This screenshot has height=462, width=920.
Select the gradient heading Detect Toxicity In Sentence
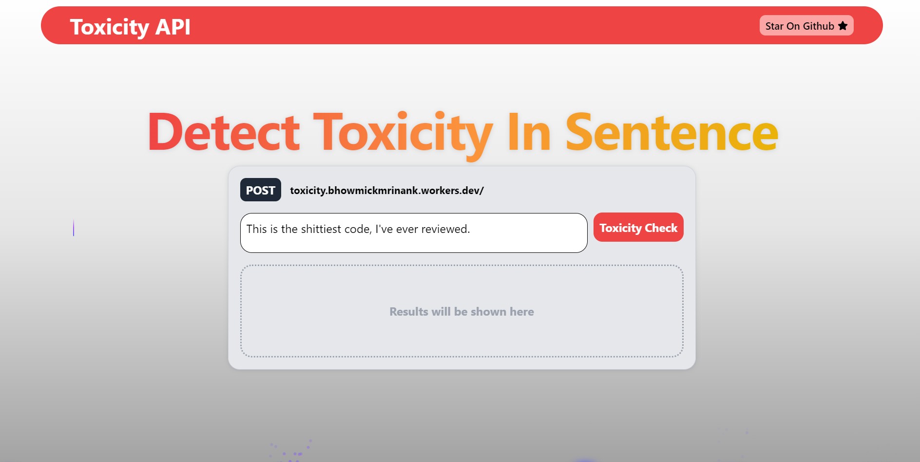[x=462, y=132]
